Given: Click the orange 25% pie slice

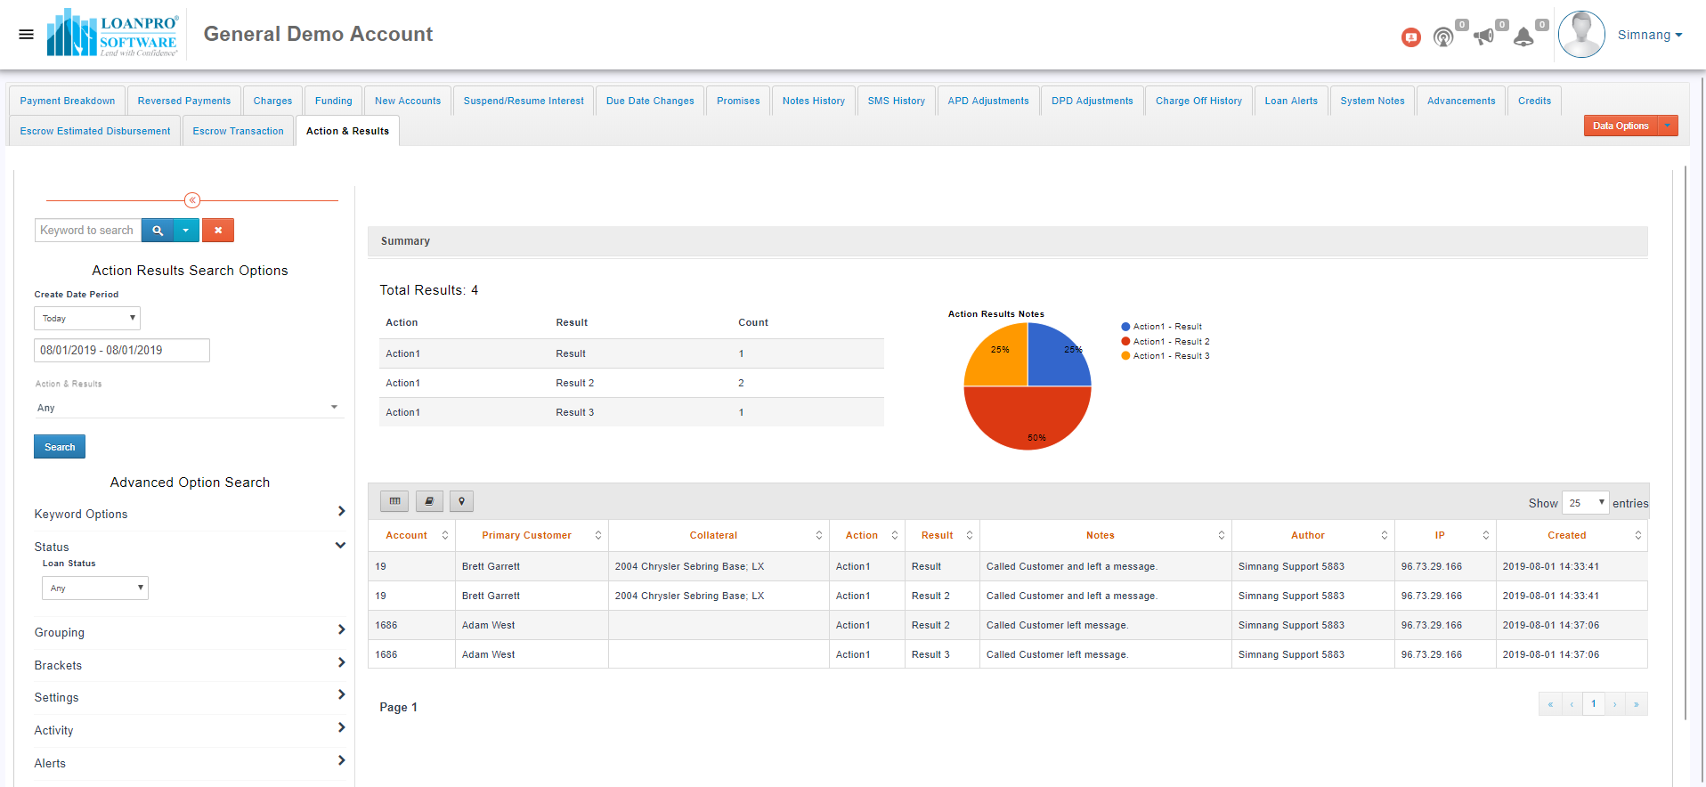Looking at the screenshot, I should tap(997, 354).
